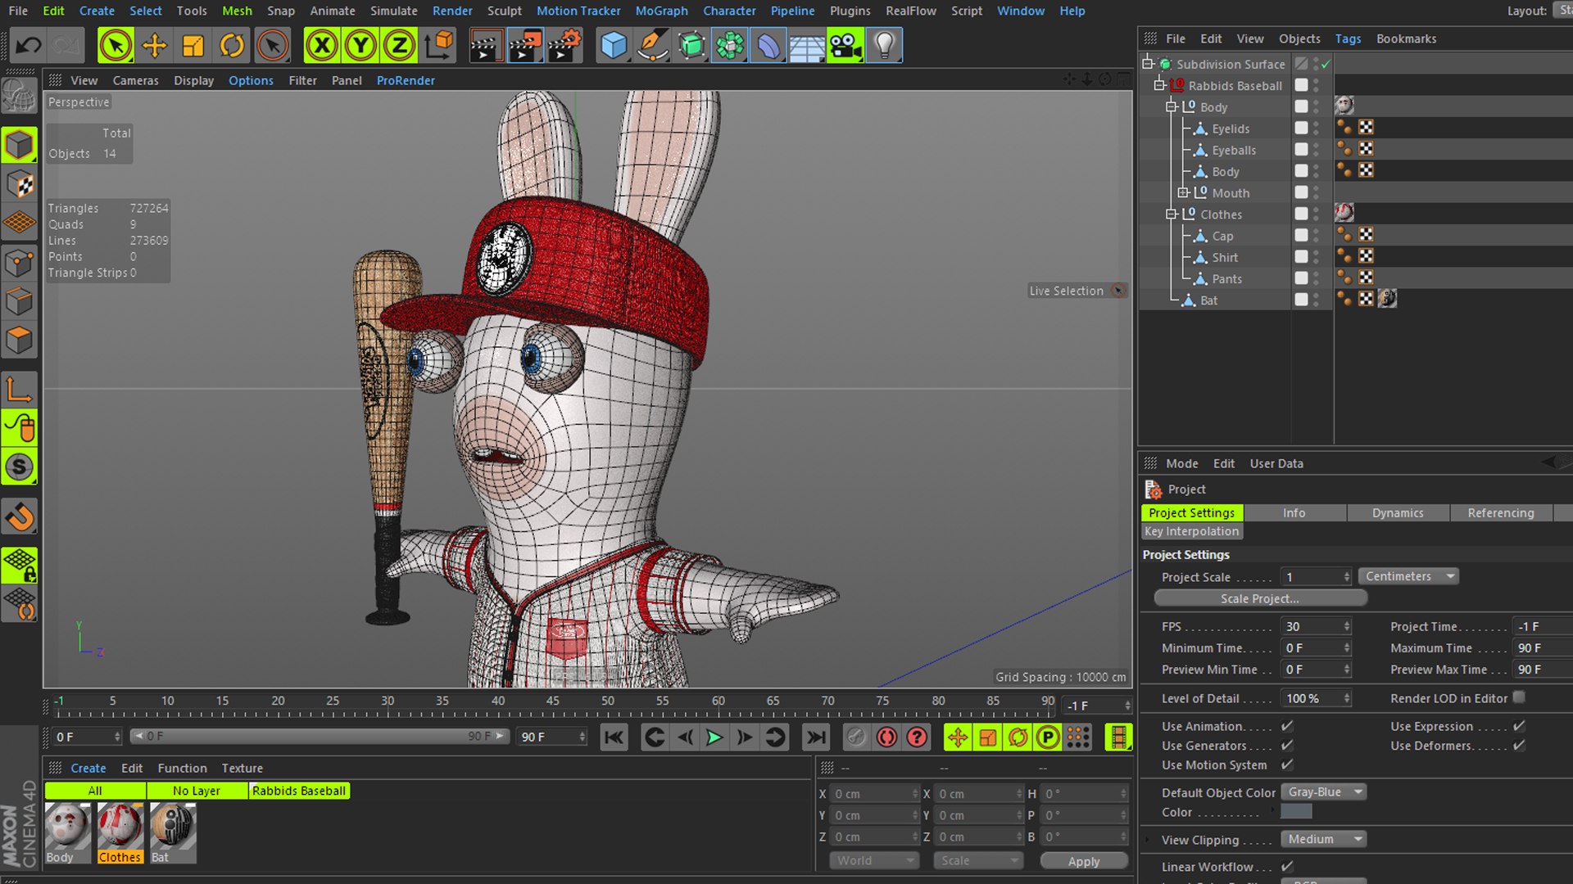Add a Subdivision Surface generator
The width and height of the screenshot is (1573, 884).
[691, 45]
